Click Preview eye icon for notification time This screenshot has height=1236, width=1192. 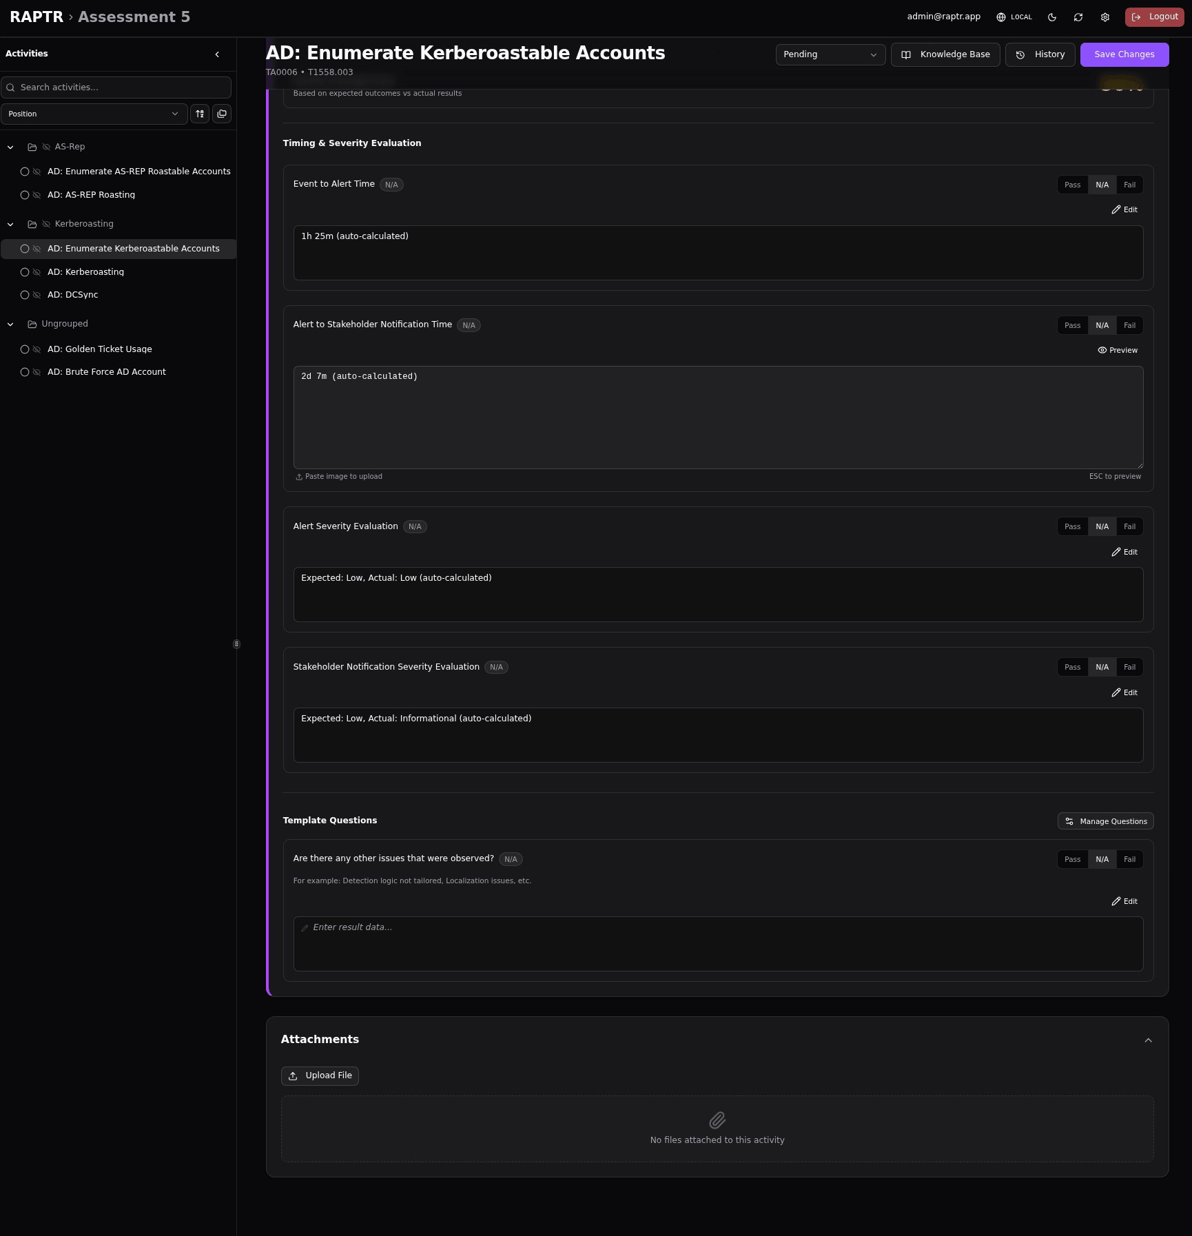(x=1118, y=350)
